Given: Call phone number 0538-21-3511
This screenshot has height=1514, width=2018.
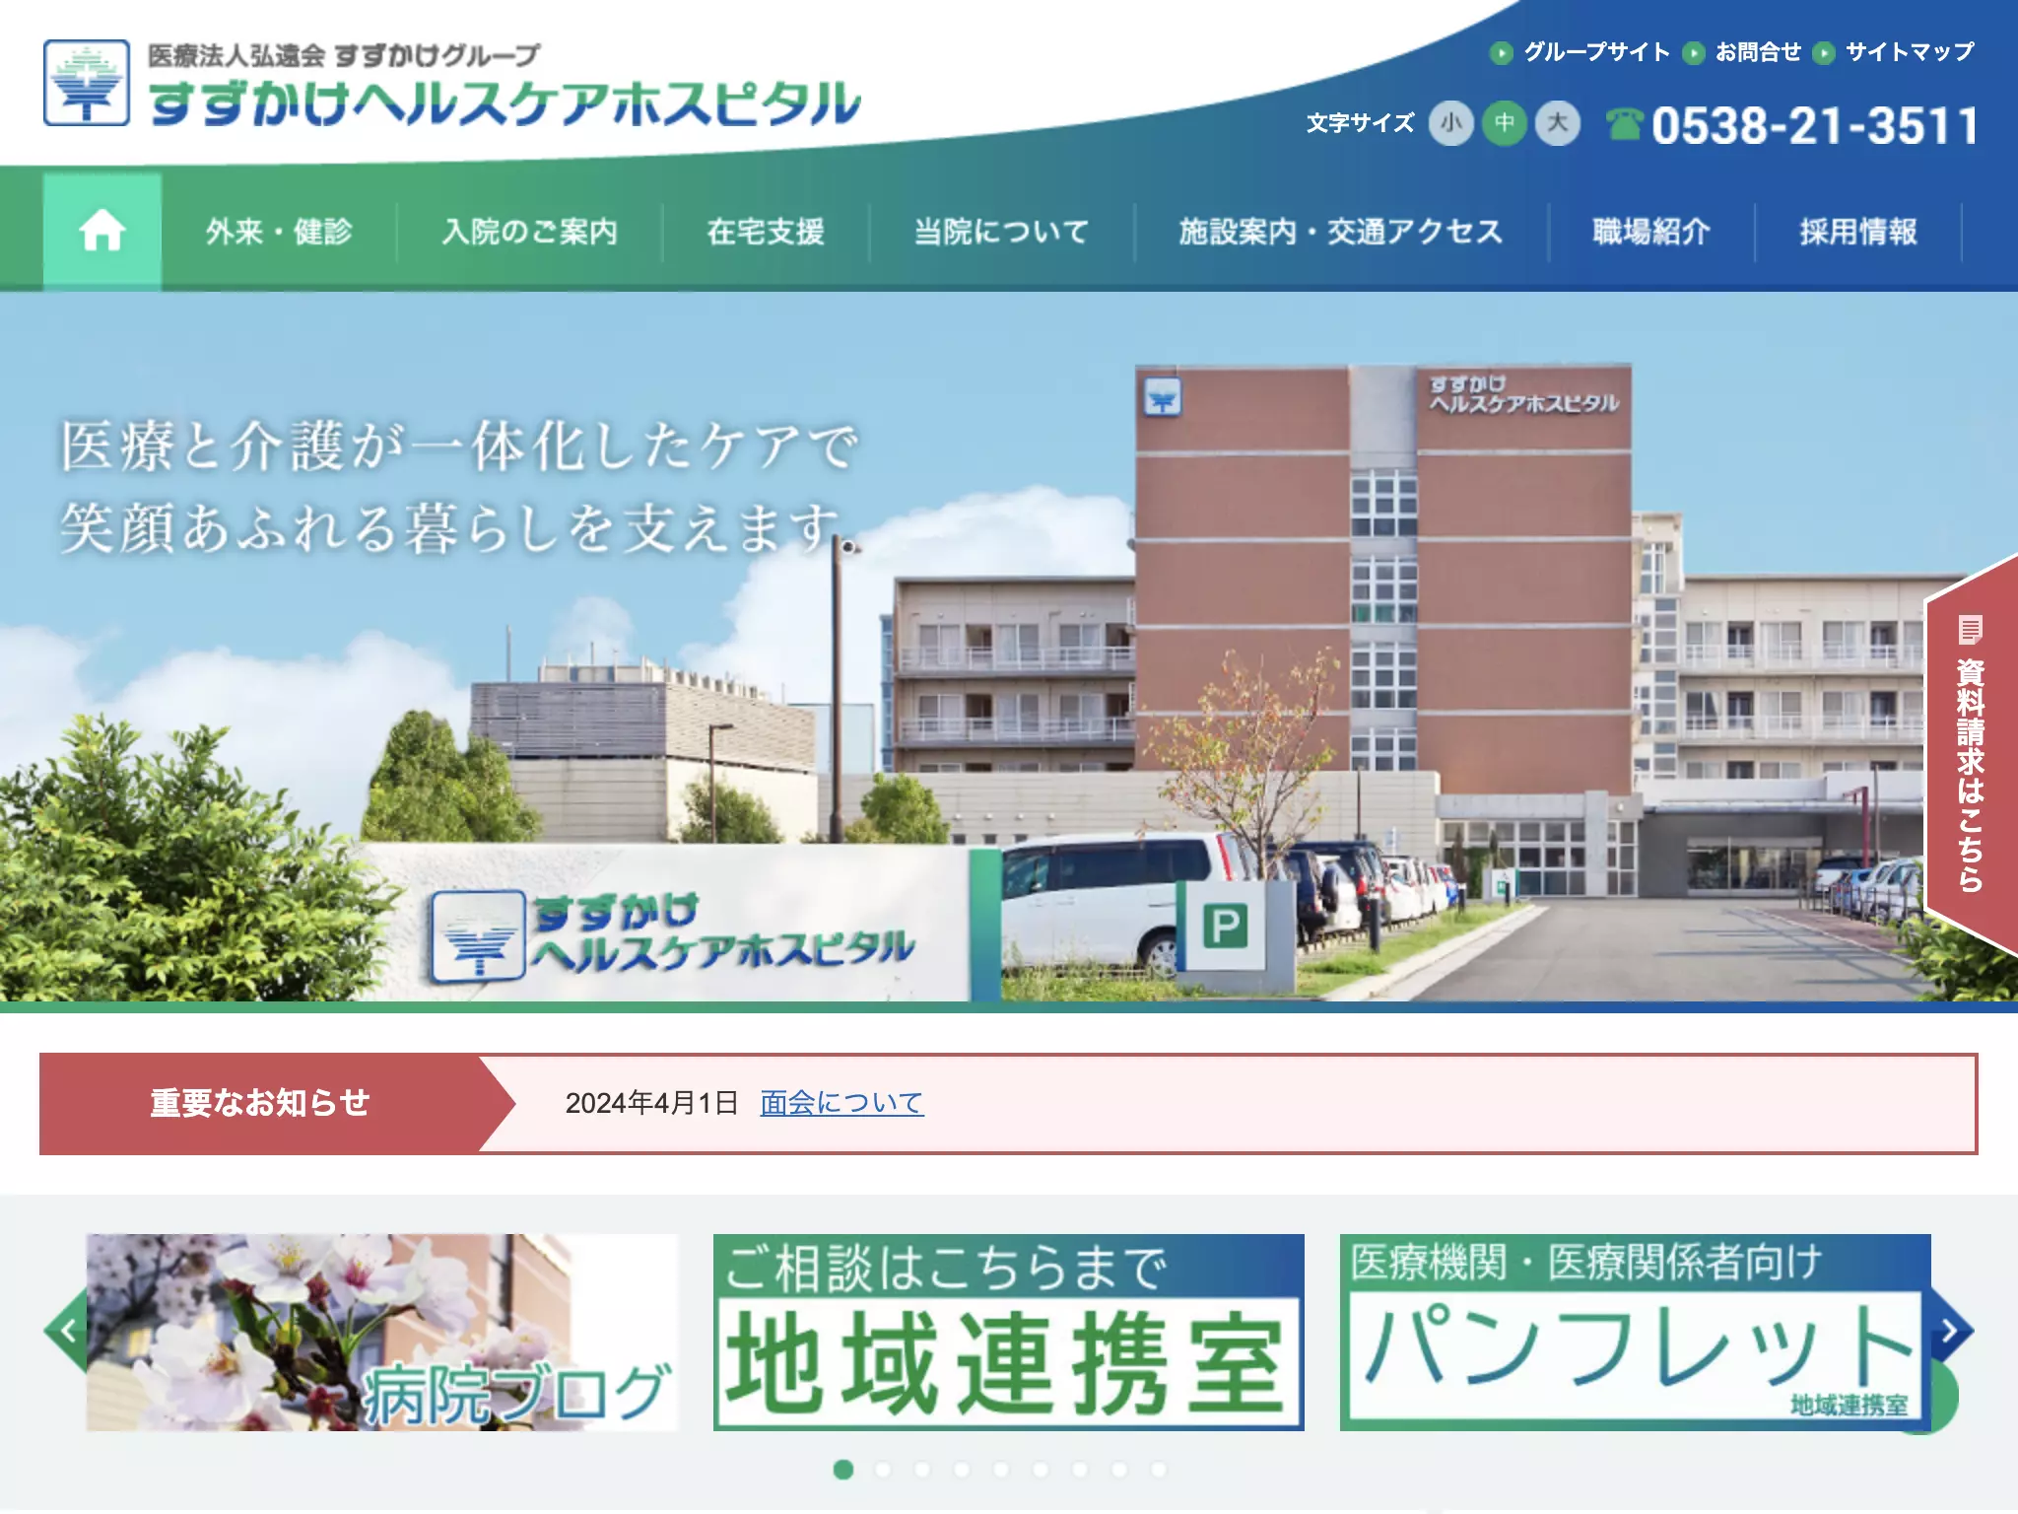Looking at the screenshot, I should (1814, 126).
